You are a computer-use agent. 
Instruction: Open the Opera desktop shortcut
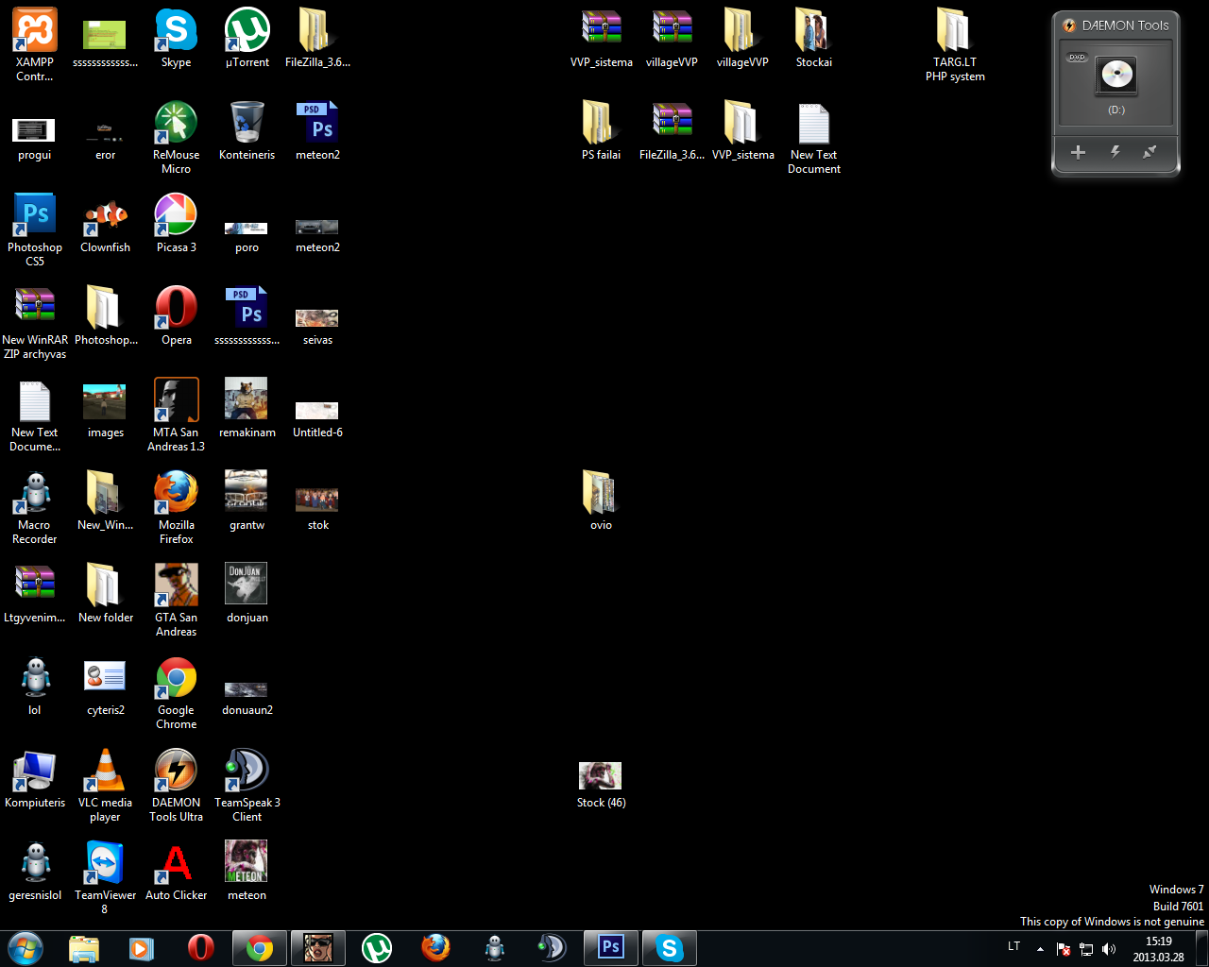pyautogui.click(x=176, y=315)
